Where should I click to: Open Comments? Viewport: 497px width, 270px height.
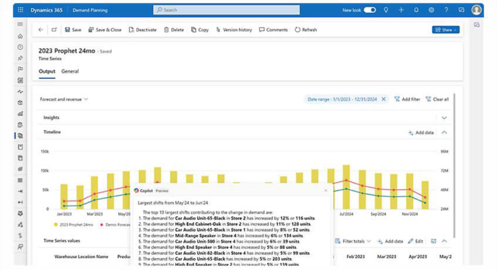coord(273,30)
